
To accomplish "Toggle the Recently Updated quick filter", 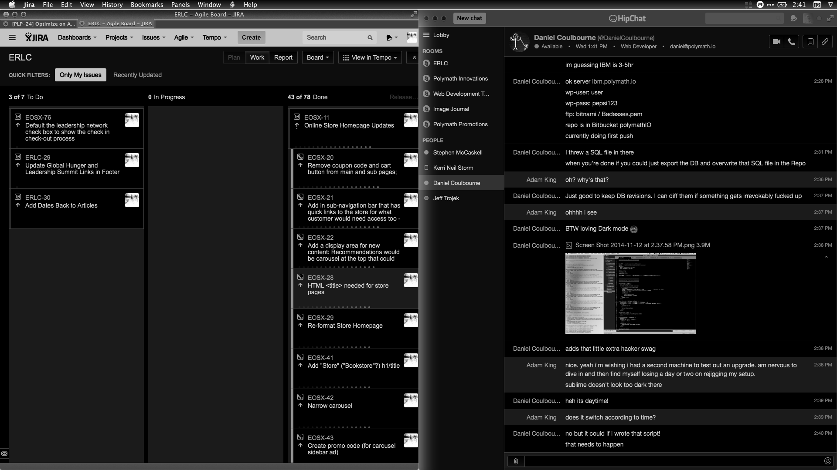I will pyautogui.click(x=137, y=75).
